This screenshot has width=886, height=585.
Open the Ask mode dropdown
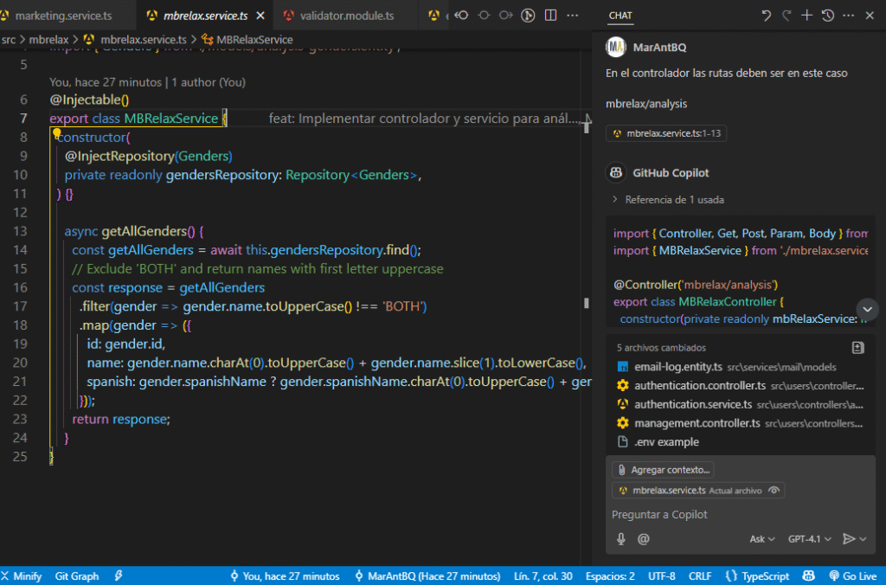[761, 539]
